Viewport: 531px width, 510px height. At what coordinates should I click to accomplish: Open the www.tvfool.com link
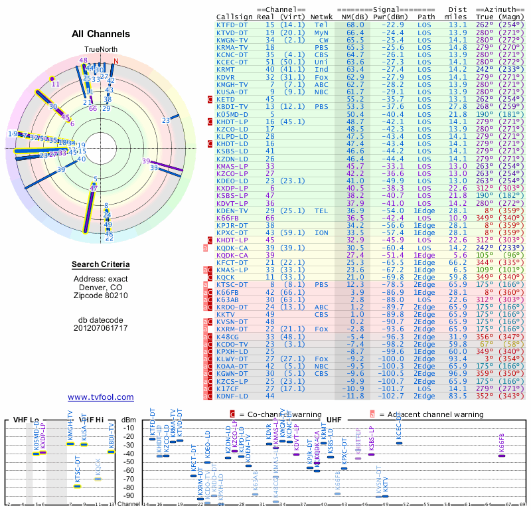tap(101, 397)
